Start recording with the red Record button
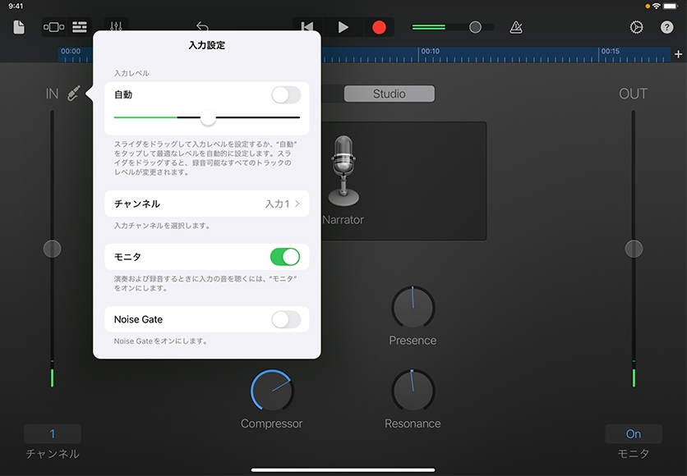Screen dimensions: 687x476 tap(379, 27)
